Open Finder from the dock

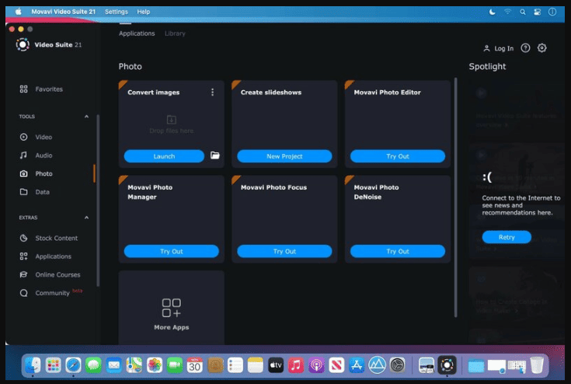pos(33,365)
